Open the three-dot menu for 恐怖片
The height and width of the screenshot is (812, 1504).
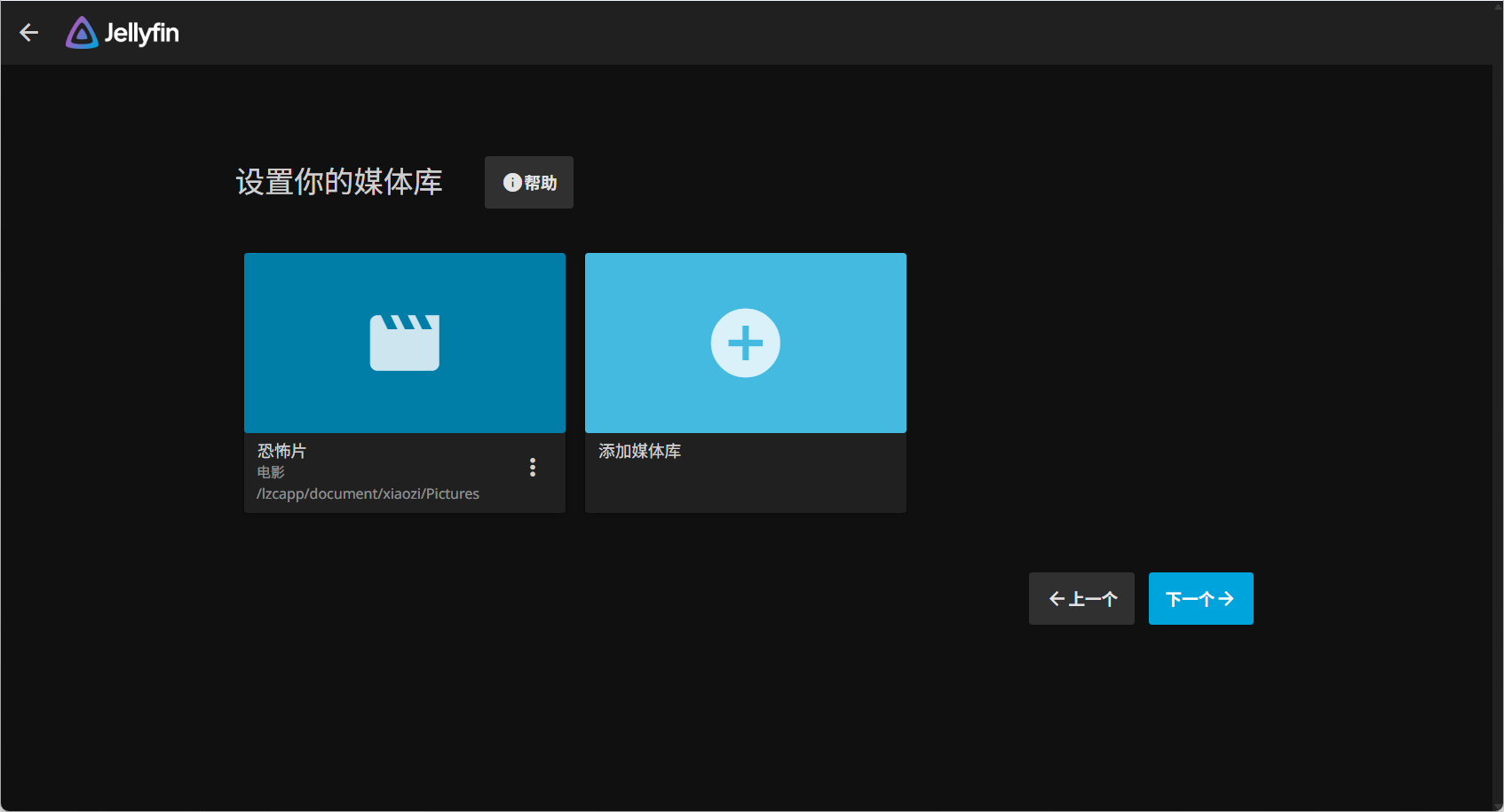533,468
